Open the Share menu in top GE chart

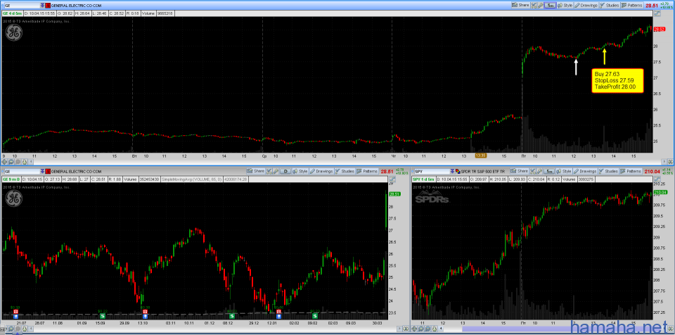[522, 5]
